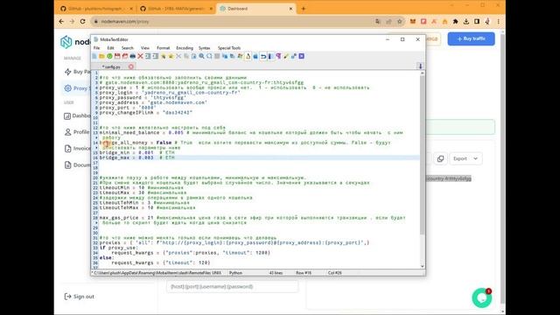Open the File menu in MobaTextEditor

pos(97,48)
